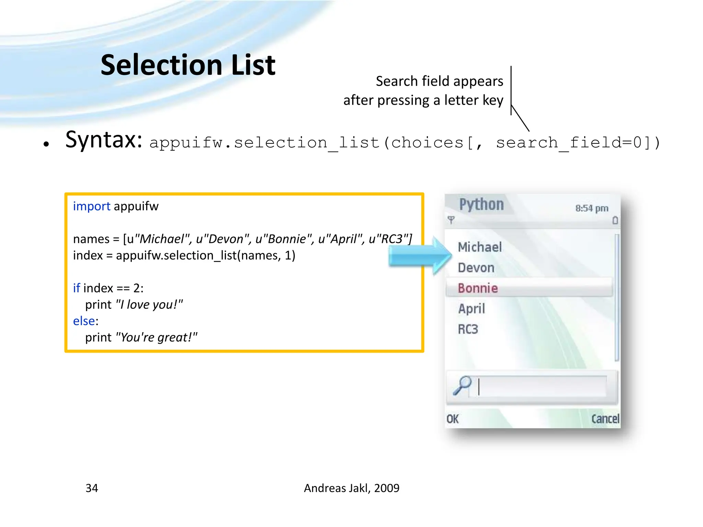Click the Selection List slide title
Image resolution: width=703 pixels, height=527 pixels.
point(188,65)
